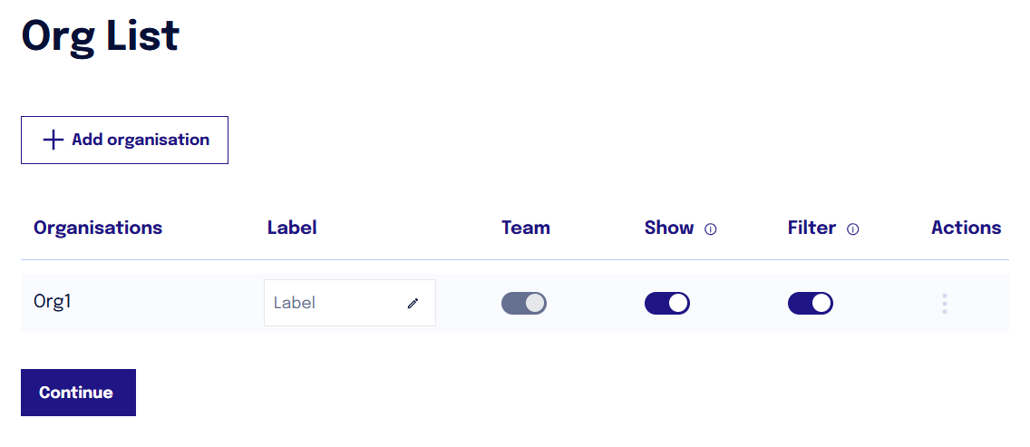Turn off the Filter toggle for Org1

(810, 303)
